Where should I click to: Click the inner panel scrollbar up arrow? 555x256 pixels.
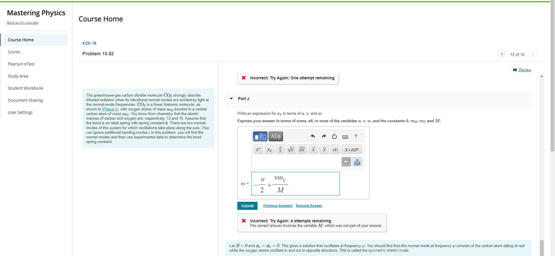pyautogui.click(x=542, y=76)
